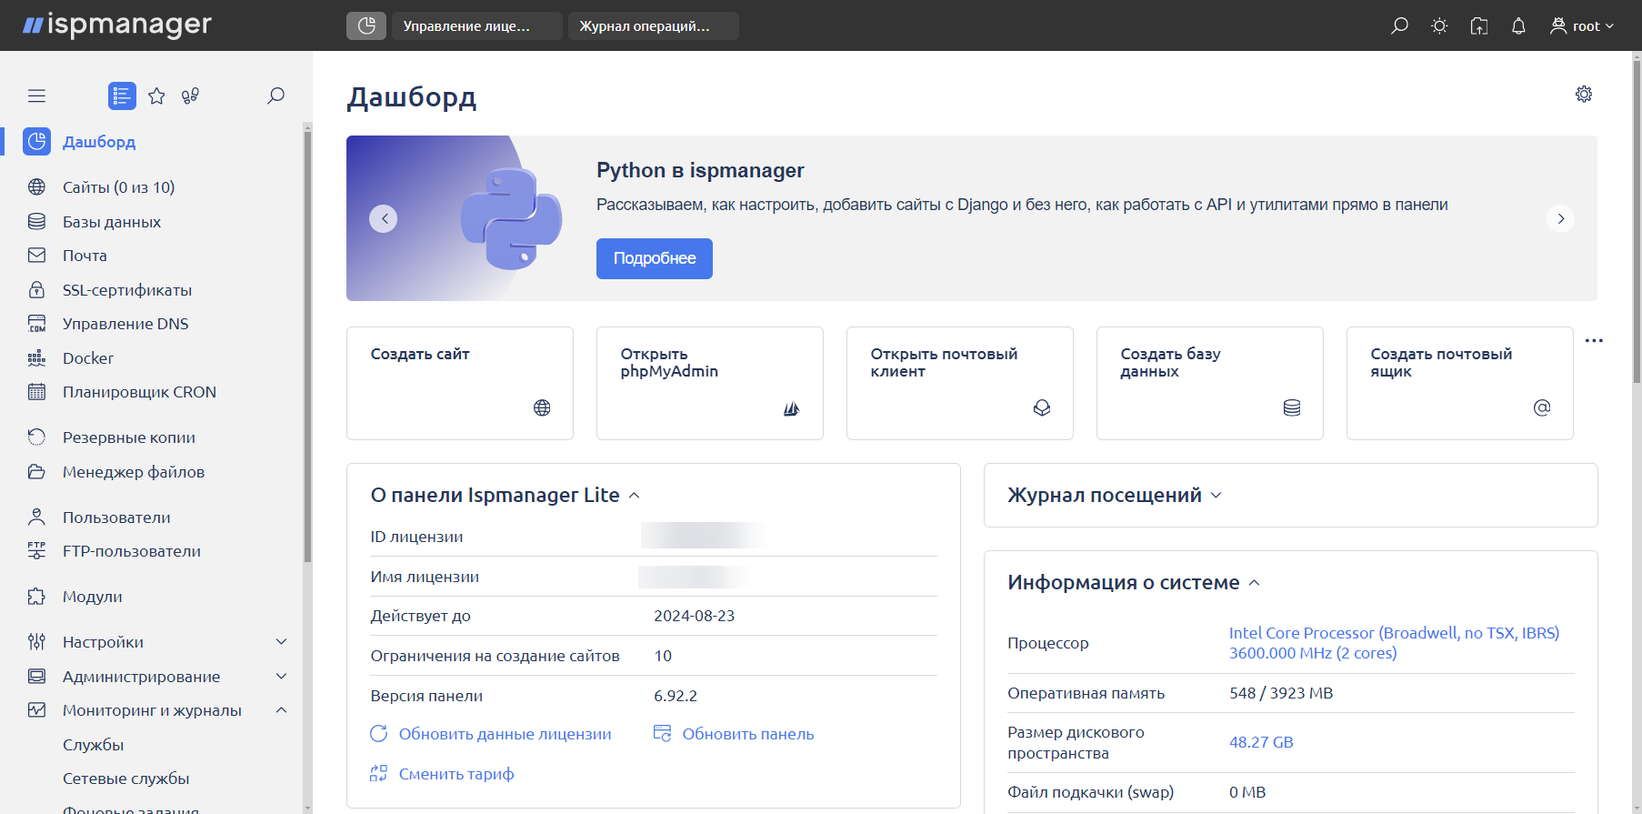Screen dimensions: 1642x814
Task: Click Менеджер файлов folder icon
Action: click(x=36, y=472)
